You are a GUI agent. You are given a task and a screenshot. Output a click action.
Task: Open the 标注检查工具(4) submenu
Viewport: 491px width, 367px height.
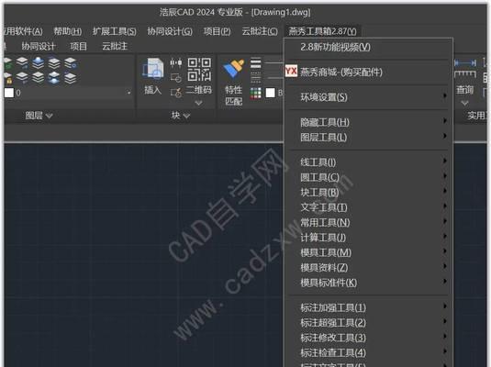(368, 352)
